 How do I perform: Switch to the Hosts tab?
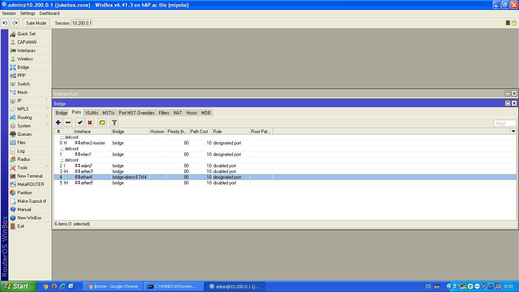pyautogui.click(x=192, y=113)
